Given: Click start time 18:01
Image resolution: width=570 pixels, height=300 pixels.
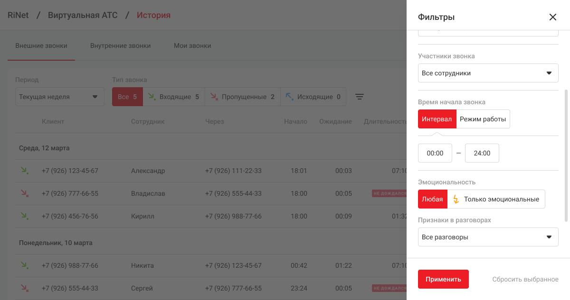Looking at the screenshot, I should pos(299,171).
